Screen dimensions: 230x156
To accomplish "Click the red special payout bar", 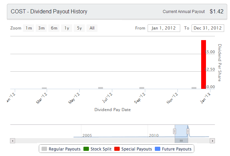I will [x=204, y=64].
